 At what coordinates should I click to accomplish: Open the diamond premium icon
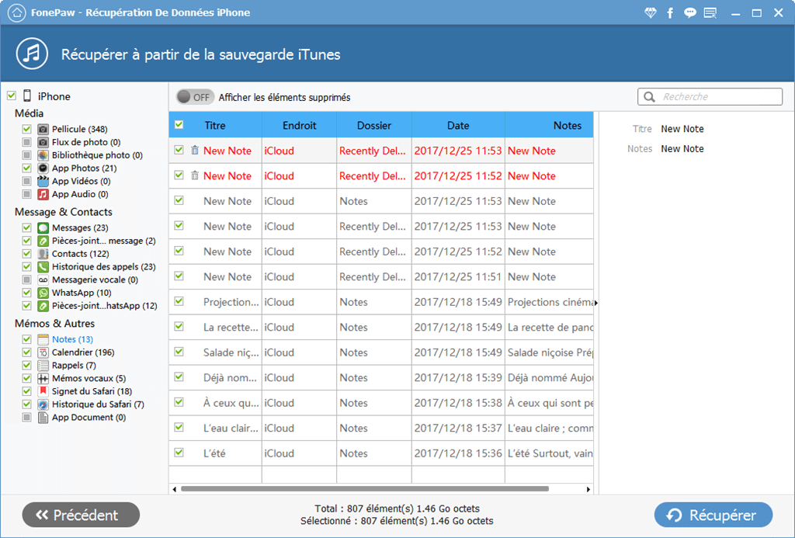650,13
